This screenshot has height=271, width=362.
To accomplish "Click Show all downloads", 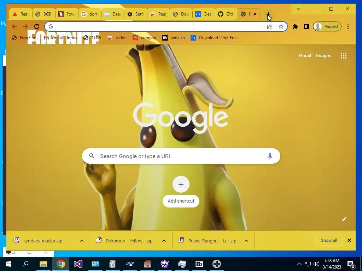I will click(x=329, y=240).
